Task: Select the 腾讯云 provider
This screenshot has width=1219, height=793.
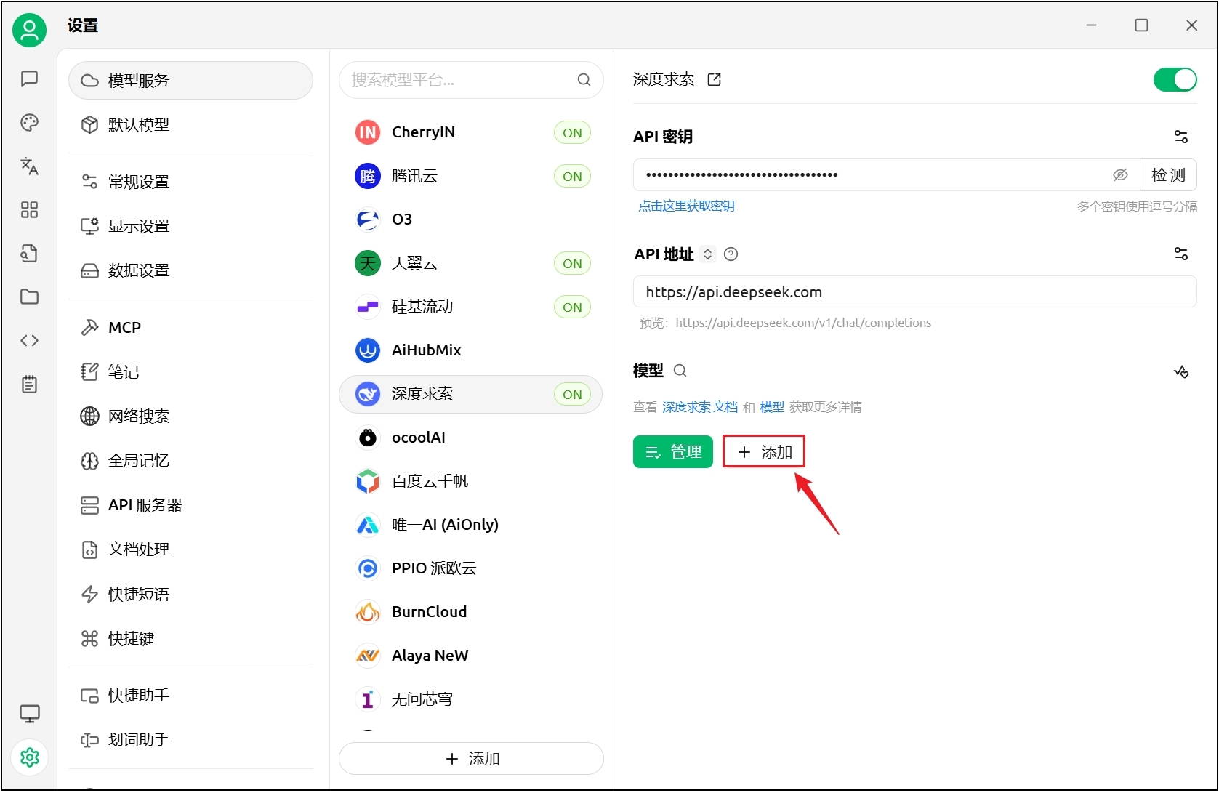Action: 471,176
